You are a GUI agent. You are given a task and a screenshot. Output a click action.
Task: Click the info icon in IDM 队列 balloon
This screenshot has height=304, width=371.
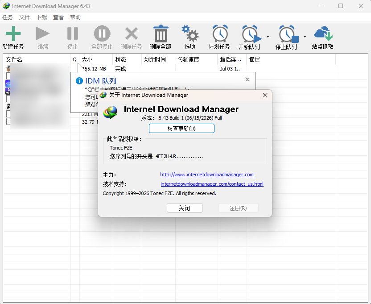pyautogui.click(x=79, y=81)
